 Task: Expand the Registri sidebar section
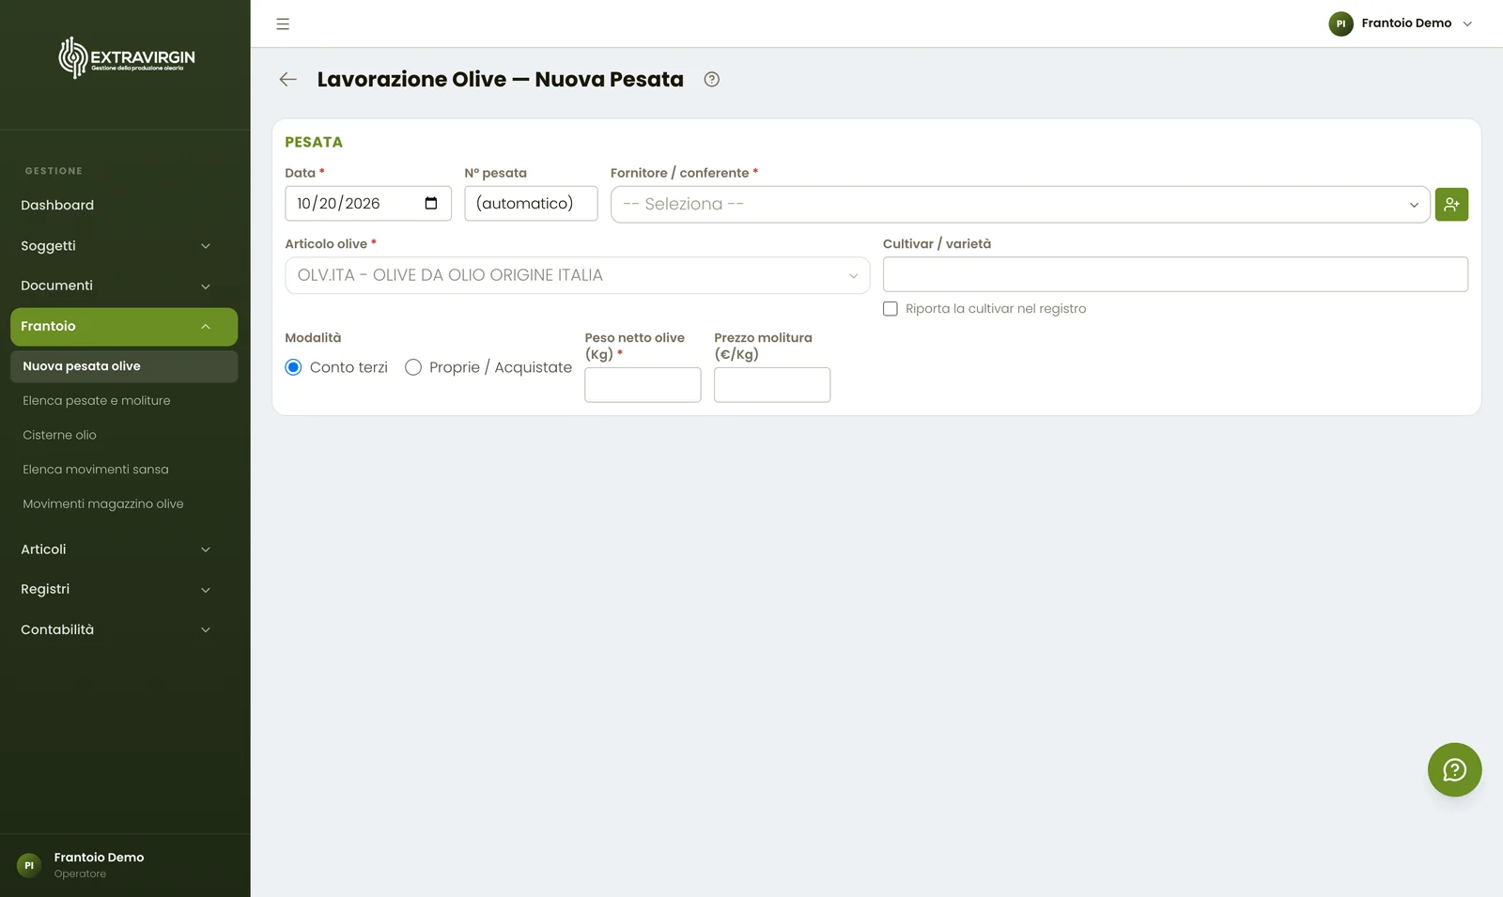tap(124, 589)
